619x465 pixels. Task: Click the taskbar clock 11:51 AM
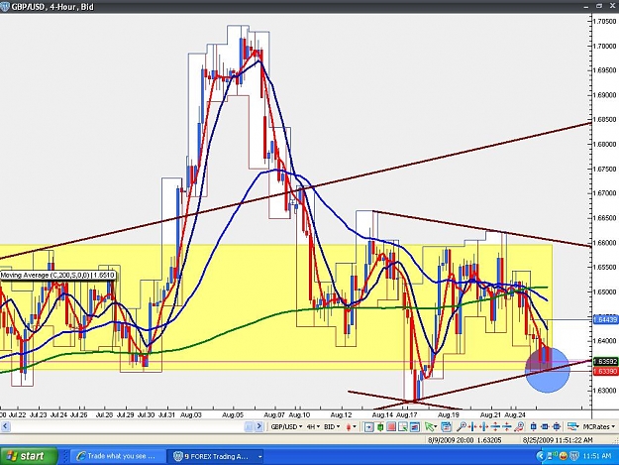coord(596,456)
